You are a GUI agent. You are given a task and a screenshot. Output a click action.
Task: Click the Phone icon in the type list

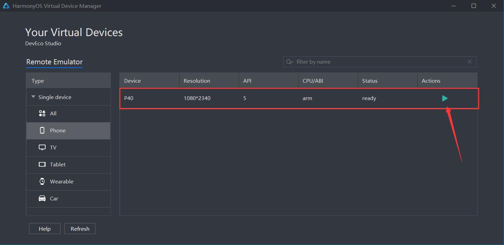click(x=42, y=130)
